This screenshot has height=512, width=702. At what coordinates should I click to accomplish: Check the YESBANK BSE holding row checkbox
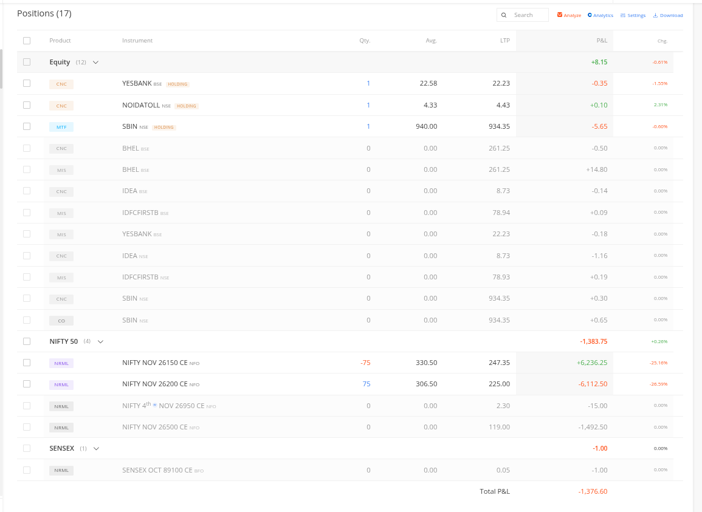coord(27,83)
